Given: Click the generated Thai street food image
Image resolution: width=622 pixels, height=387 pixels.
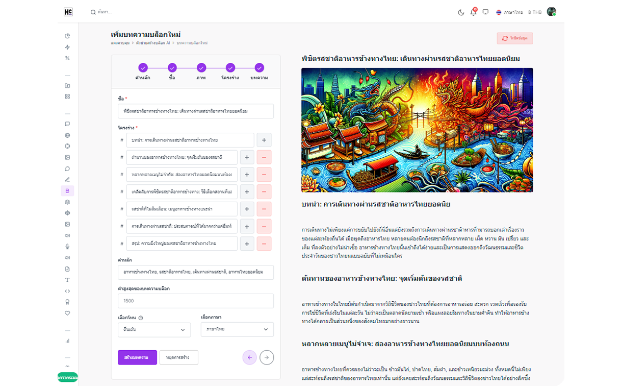Looking at the screenshot, I should (x=417, y=130).
